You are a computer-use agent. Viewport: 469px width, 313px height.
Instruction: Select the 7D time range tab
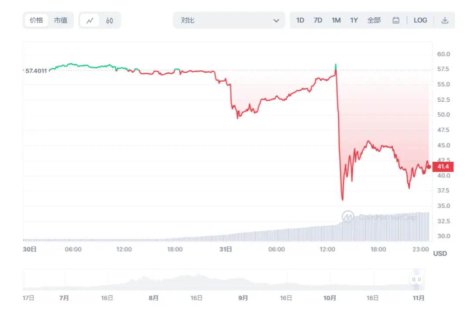pyautogui.click(x=318, y=20)
